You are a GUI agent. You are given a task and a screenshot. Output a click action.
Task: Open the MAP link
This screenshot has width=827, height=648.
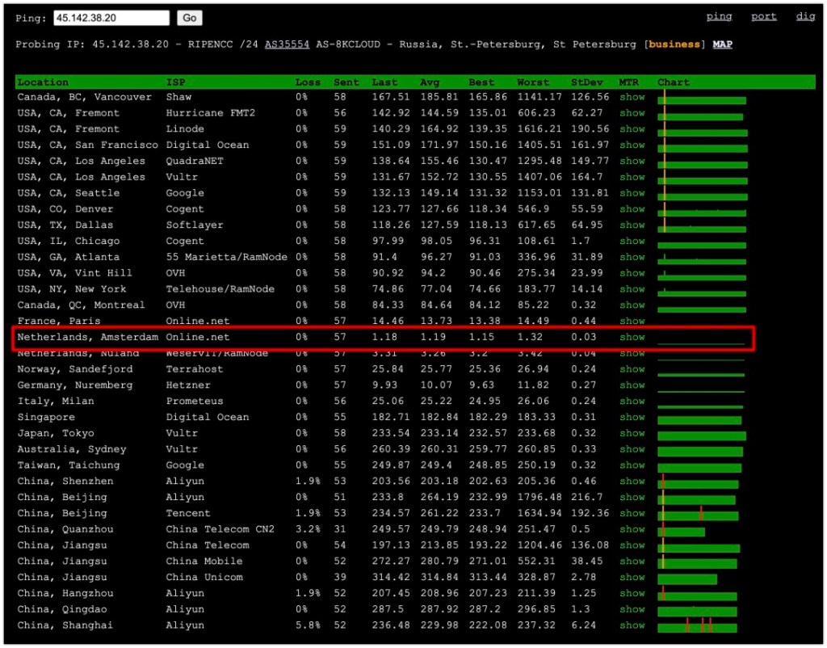pos(722,44)
